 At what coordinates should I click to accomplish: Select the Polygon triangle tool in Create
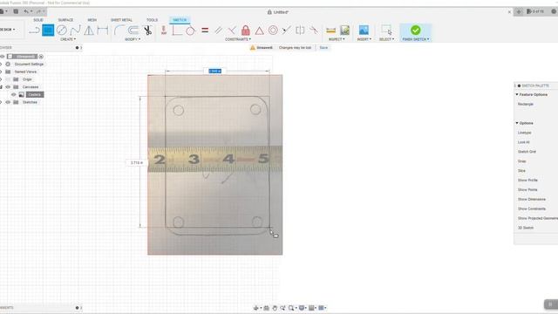[x=89, y=31]
